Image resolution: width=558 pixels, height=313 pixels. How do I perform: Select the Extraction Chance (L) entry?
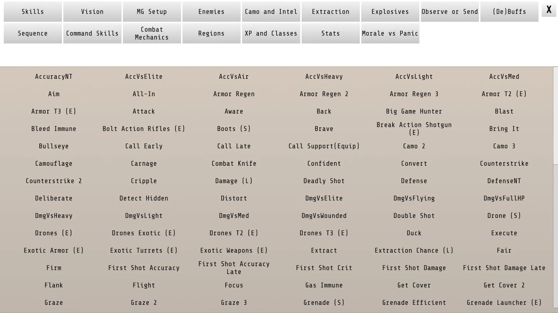414,250
